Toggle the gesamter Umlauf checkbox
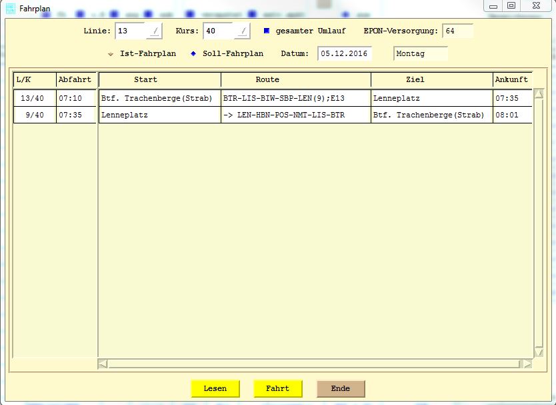The height and width of the screenshot is (405, 556). coord(266,31)
